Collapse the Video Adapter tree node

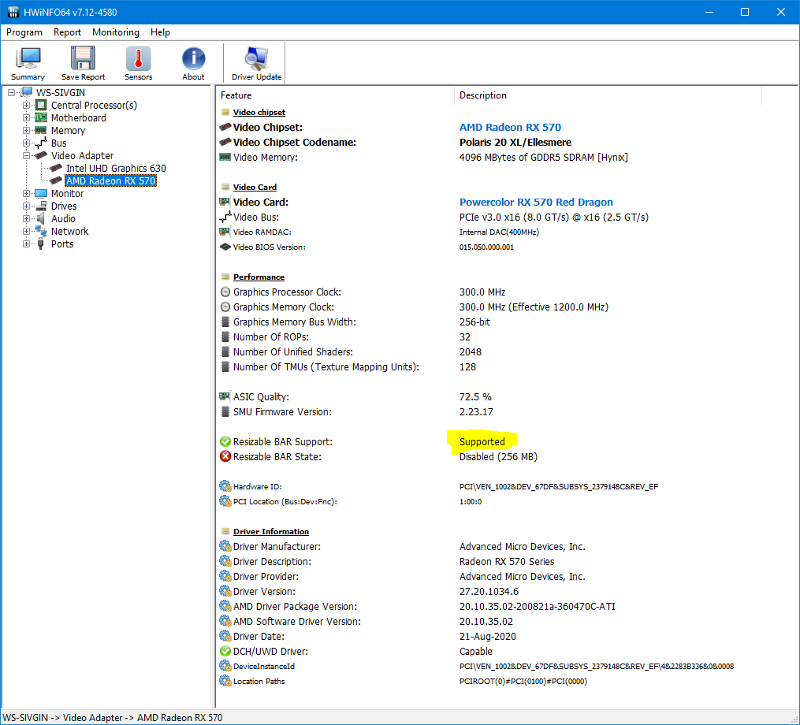pos(27,156)
